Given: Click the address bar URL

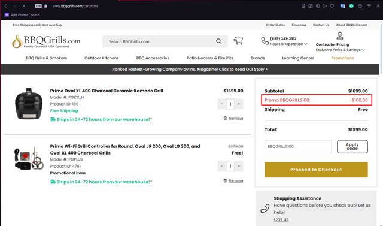Looking at the screenshot, I should [75, 6].
